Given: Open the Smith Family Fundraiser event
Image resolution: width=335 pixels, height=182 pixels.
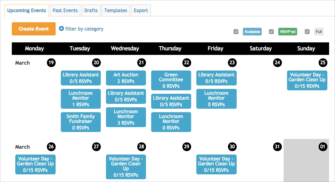Looking at the screenshot, I should point(81,122).
